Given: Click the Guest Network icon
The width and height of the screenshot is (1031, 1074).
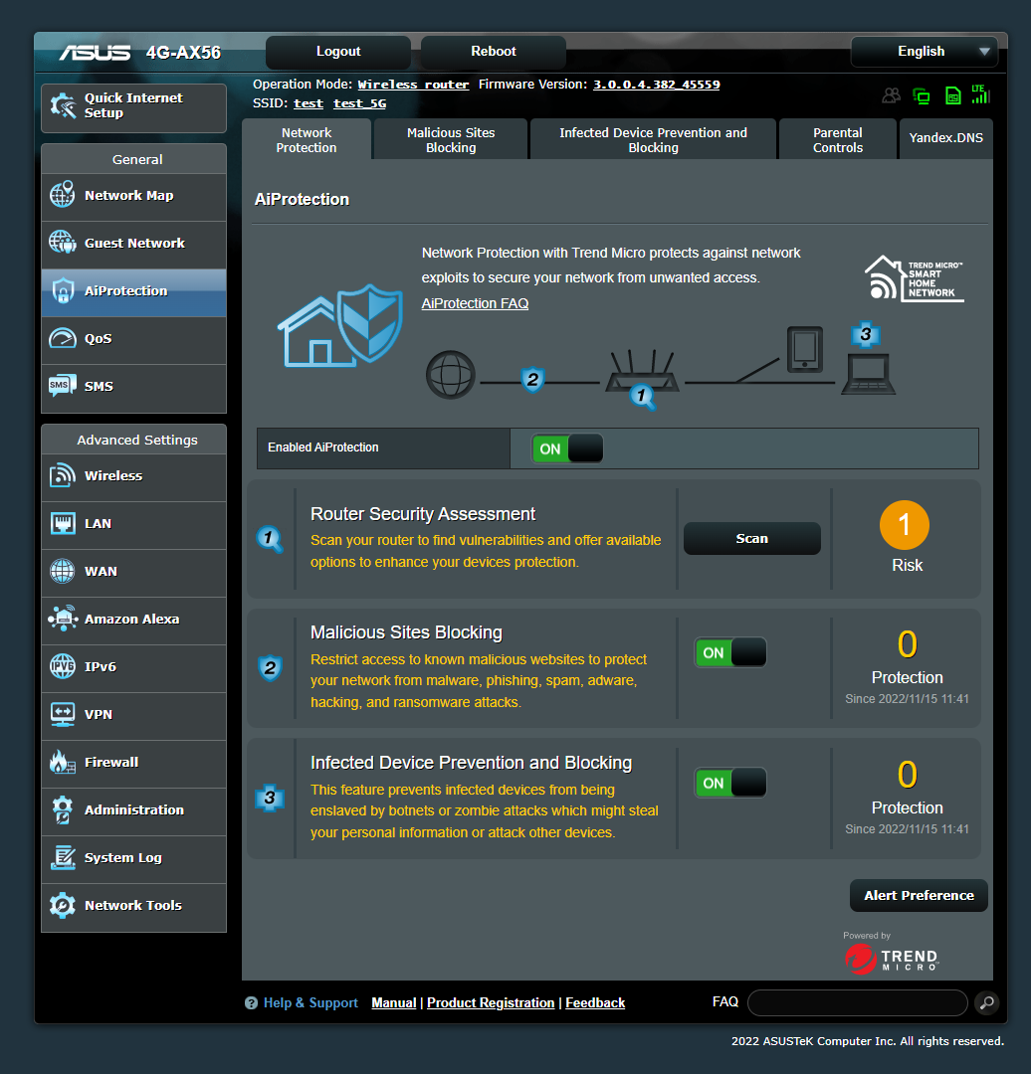Looking at the screenshot, I should coord(63,243).
